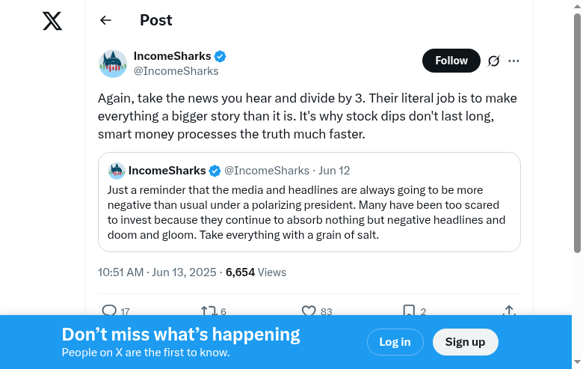This screenshot has height=369, width=583.
Task: Click the X logo in the sidebar
Action: pyautogui.click(x=52, y=21)
